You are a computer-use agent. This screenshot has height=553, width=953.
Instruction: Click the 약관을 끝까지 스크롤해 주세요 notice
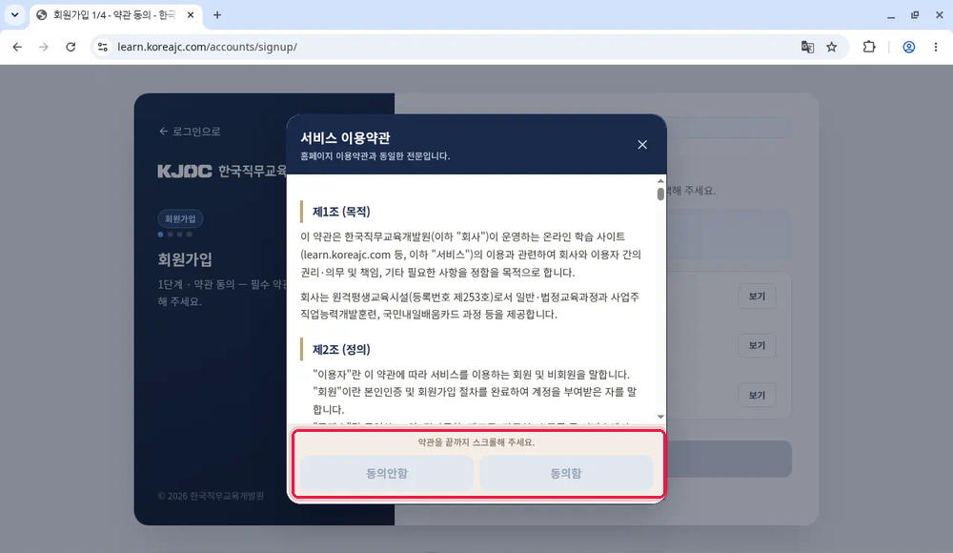pyautogui.click(x=476, y=442)
